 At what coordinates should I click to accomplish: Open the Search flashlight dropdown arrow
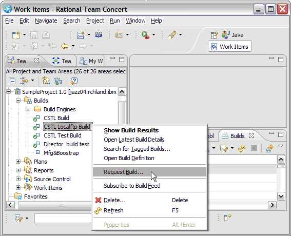180,35
